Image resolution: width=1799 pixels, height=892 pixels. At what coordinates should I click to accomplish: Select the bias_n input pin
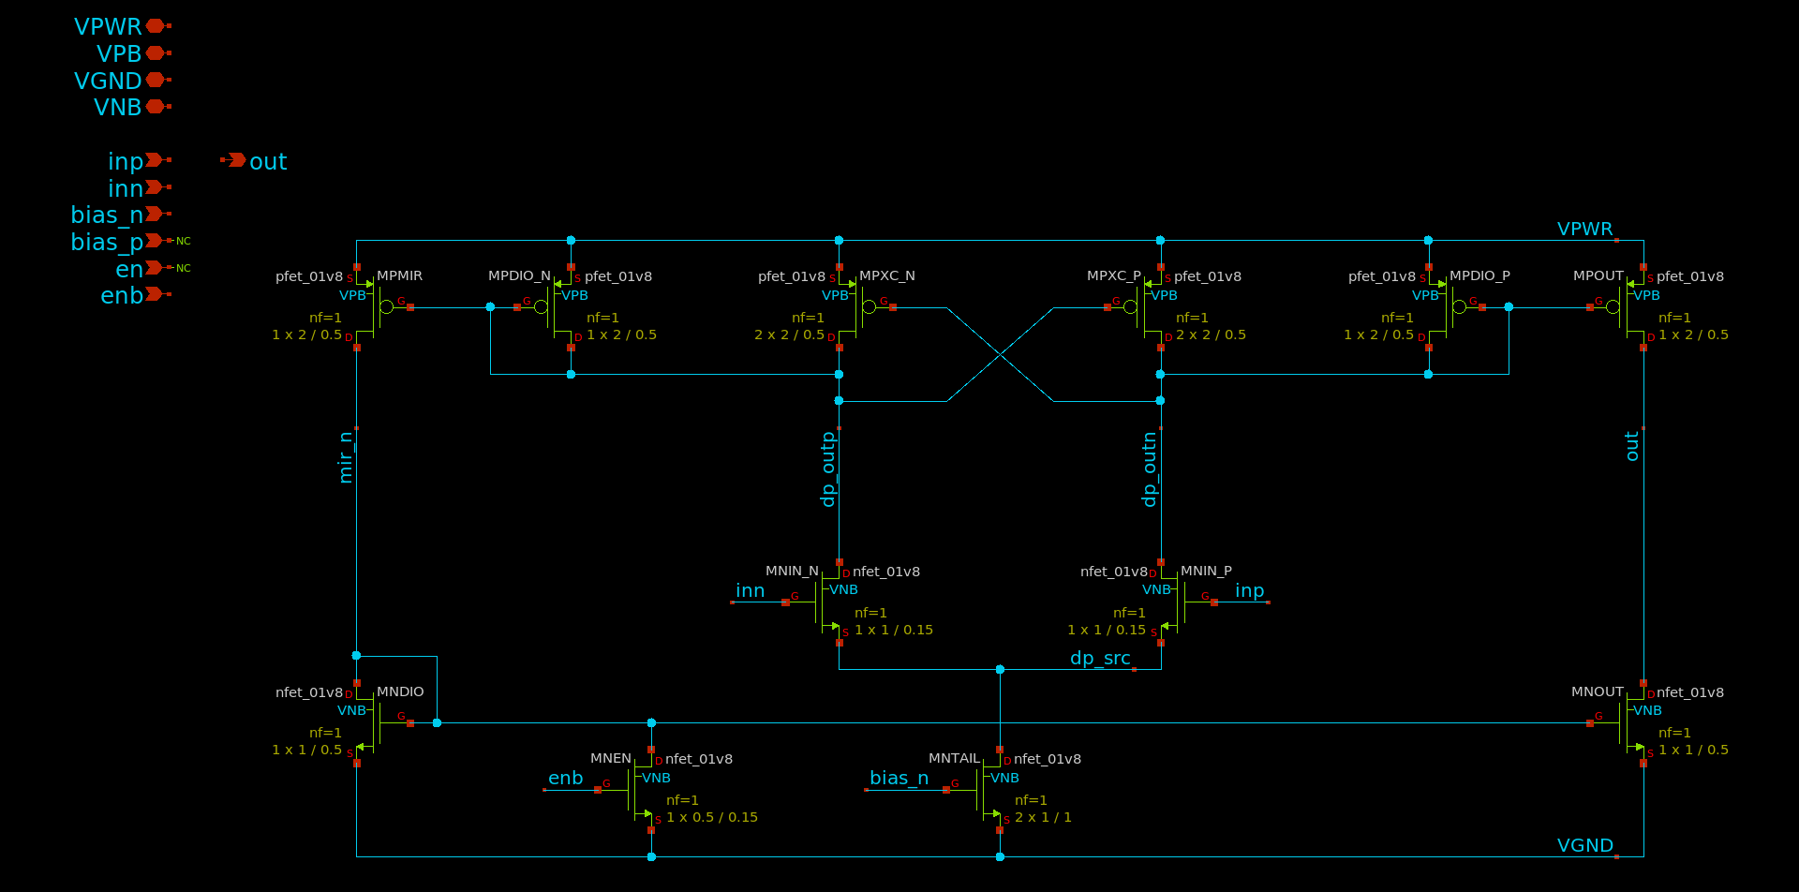[157, 215]
